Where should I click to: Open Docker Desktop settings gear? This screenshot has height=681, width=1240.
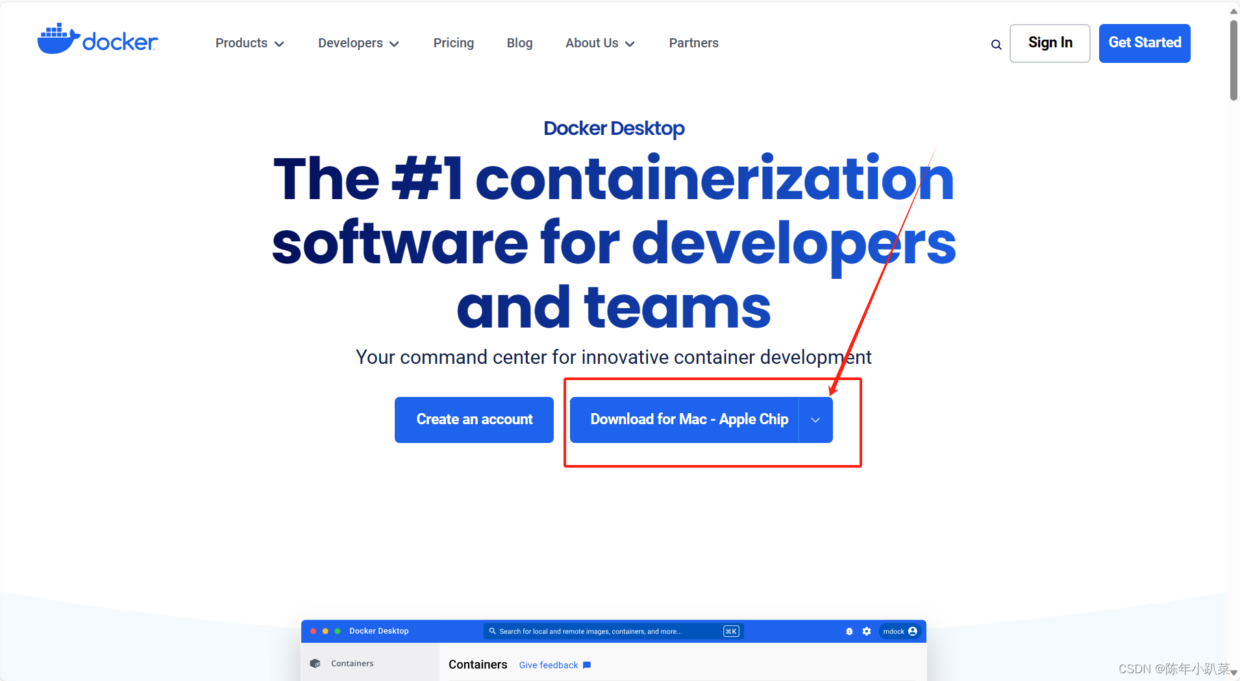tap(866, 631)
